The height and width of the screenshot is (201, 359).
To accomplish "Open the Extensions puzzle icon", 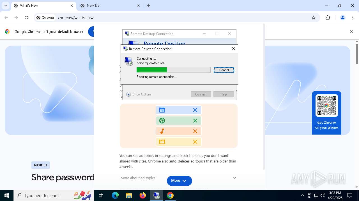I will click(x=328, y=18).
